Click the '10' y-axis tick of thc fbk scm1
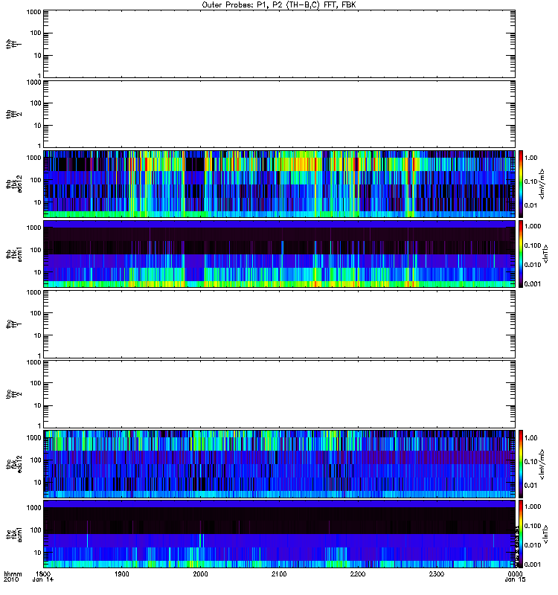The width and height of the screenshot is (558, 595). (38, 553)
